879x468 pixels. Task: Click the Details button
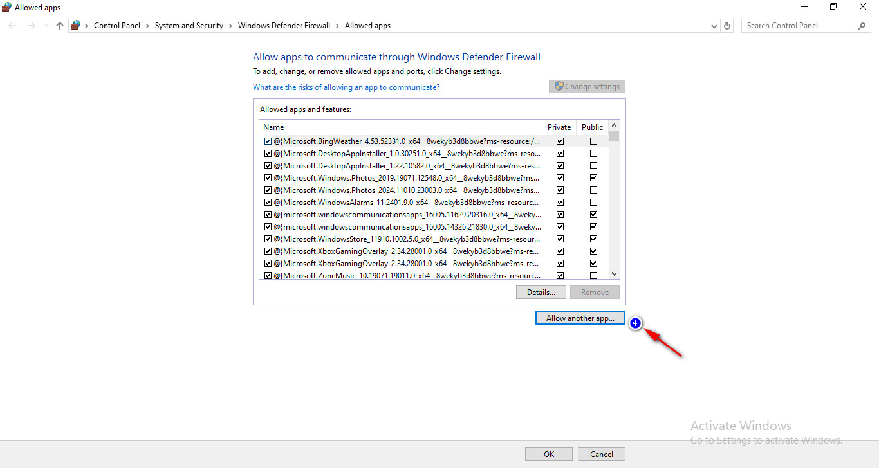[541, 292]
